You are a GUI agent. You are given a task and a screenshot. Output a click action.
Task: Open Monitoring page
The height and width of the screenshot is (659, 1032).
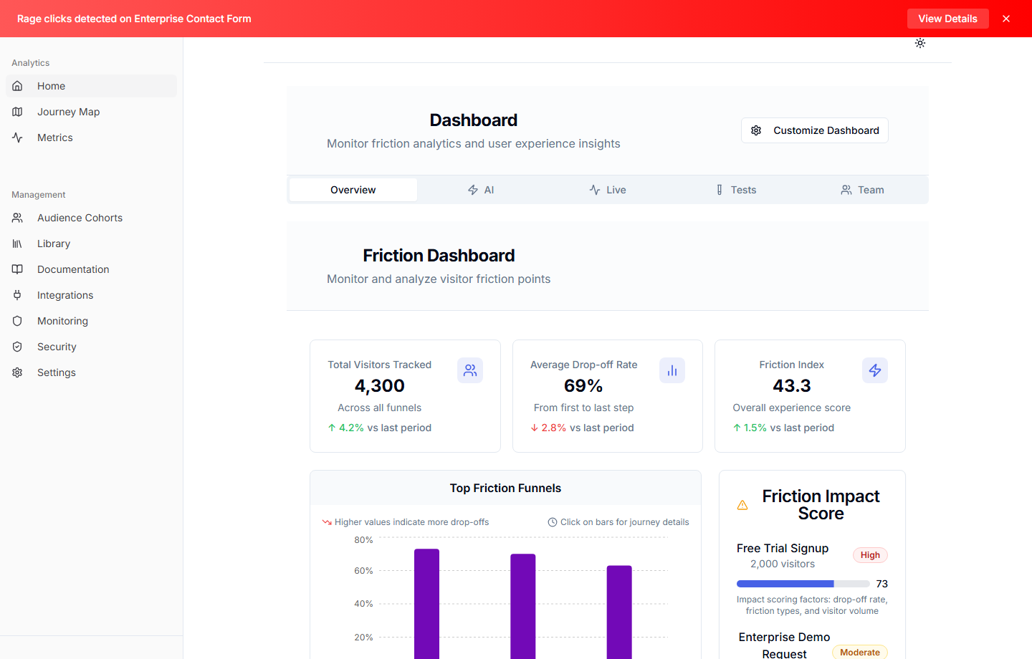click(91, 321)
